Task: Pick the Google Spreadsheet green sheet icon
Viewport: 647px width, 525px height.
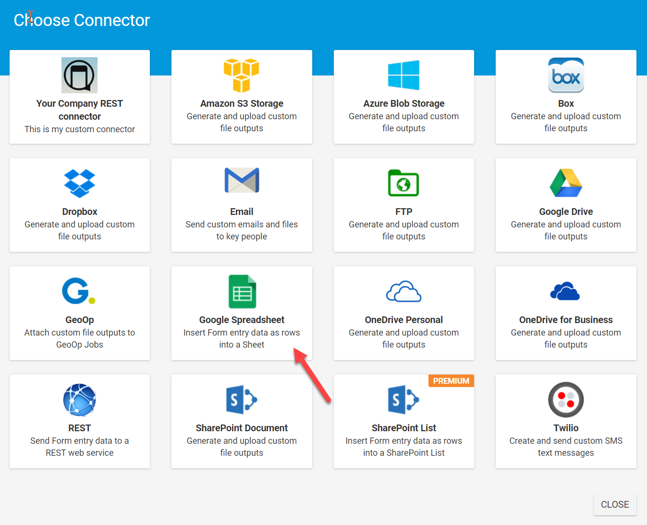Action: 242,291
